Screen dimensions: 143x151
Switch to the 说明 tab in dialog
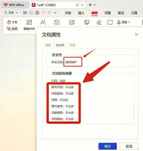pyautogui.click(x=48, y=45)
